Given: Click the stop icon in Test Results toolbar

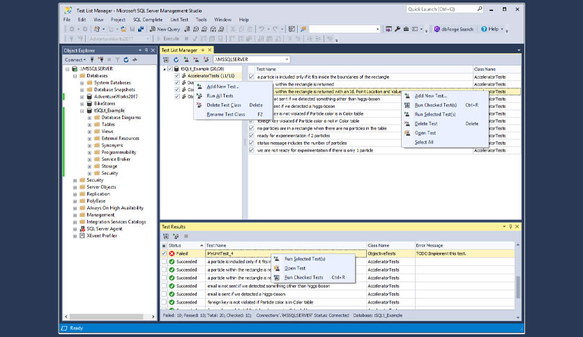Looking at the screenshot, I should tap(186, 236).
